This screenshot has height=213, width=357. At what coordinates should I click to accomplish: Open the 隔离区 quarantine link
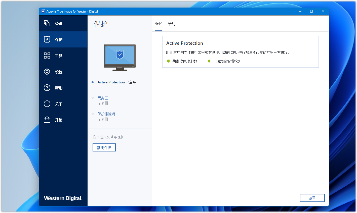point(103,98)
